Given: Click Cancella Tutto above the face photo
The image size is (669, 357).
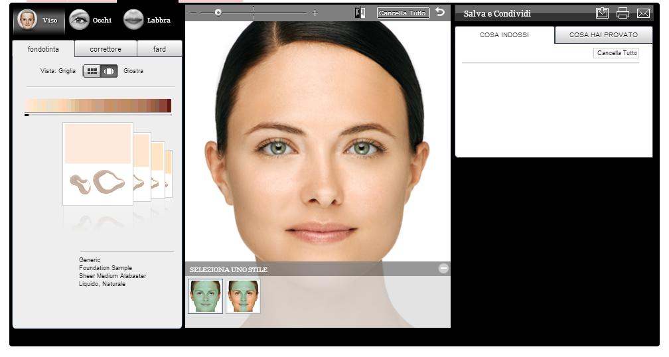Looking at the screenshot, I should [402, 13].
